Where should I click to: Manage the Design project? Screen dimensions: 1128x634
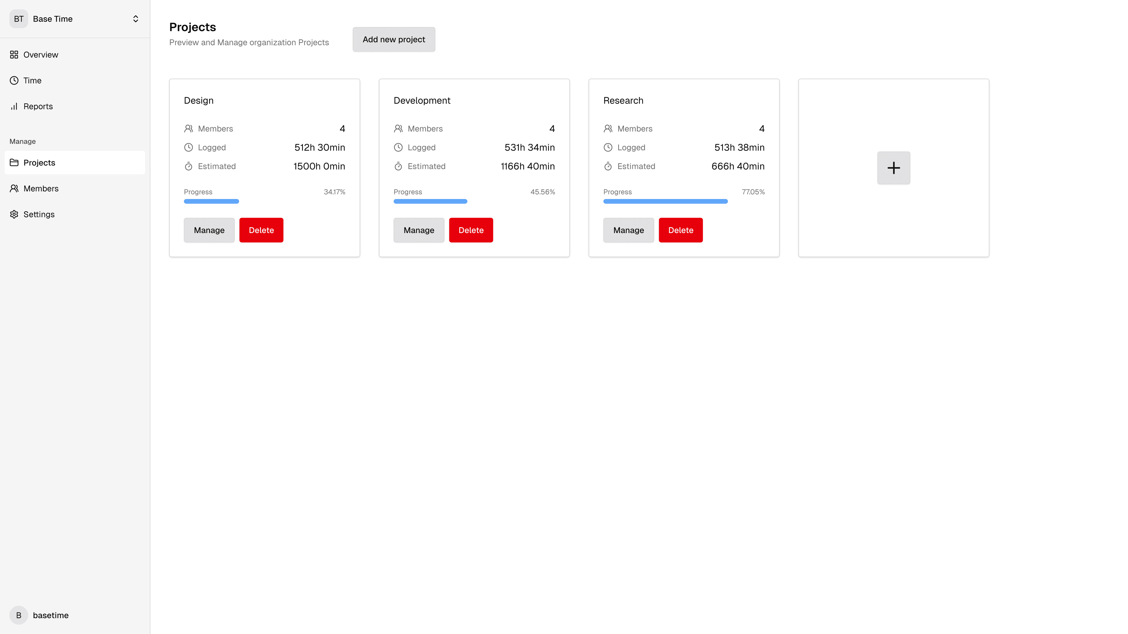(x=209, y=230)
